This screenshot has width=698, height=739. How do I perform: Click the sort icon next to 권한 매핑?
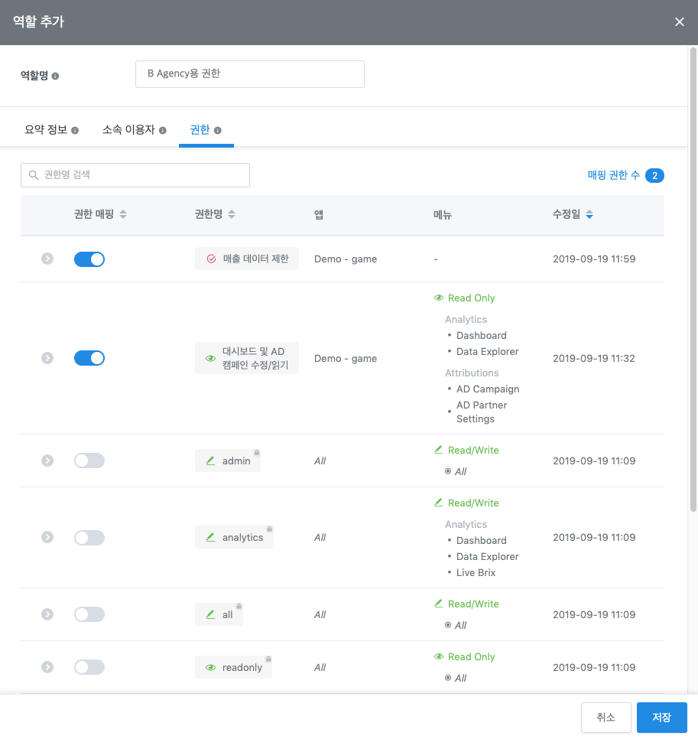(x=123, y=215)
